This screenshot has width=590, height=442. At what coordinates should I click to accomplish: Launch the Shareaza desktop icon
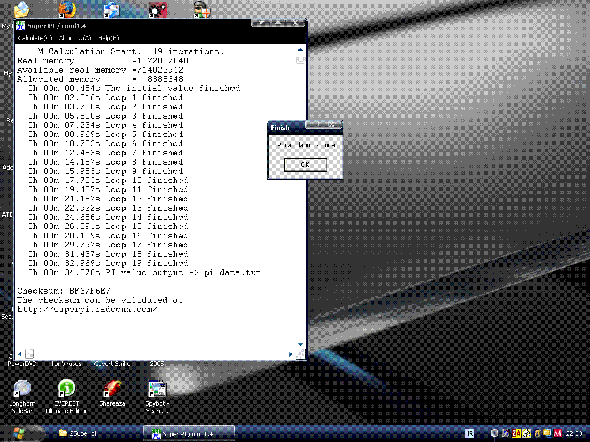pyautogui.click(x=112, y=389)
